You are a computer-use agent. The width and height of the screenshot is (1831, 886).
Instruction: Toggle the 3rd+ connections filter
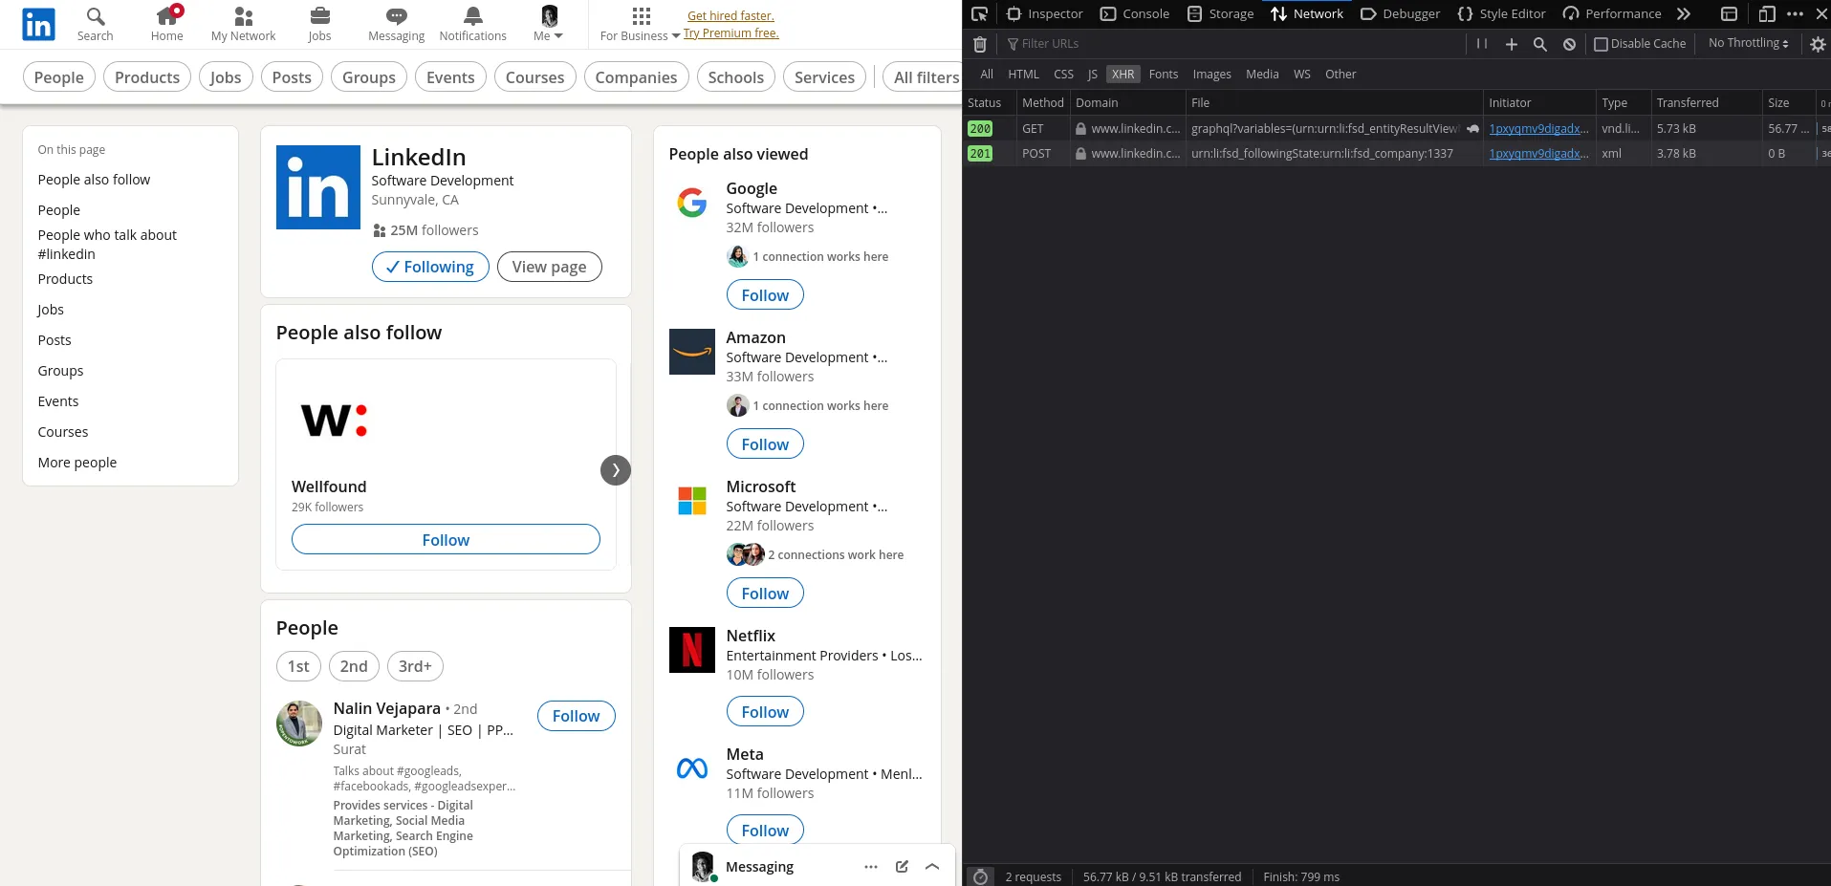click(x=415, y=666)
